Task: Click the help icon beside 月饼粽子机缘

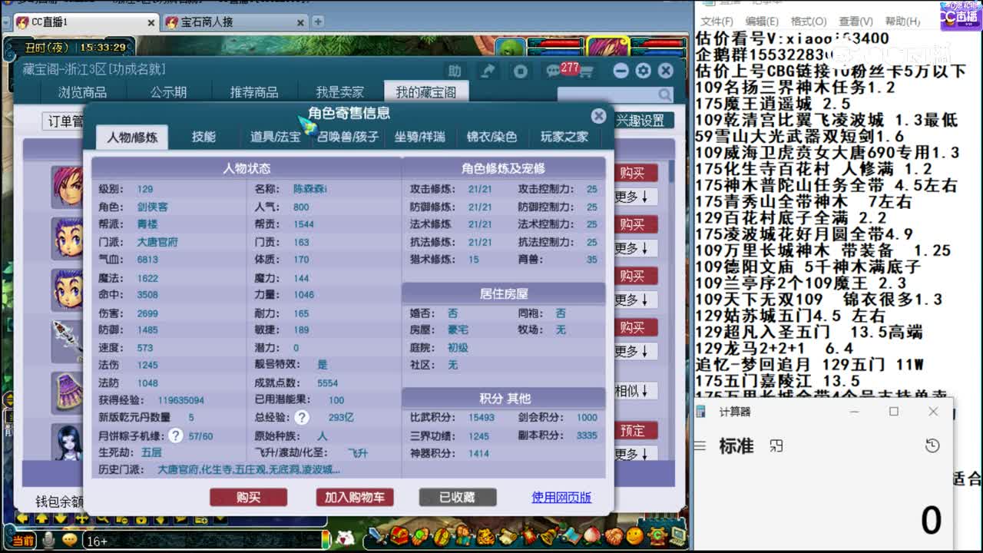Action: [176, 435]
